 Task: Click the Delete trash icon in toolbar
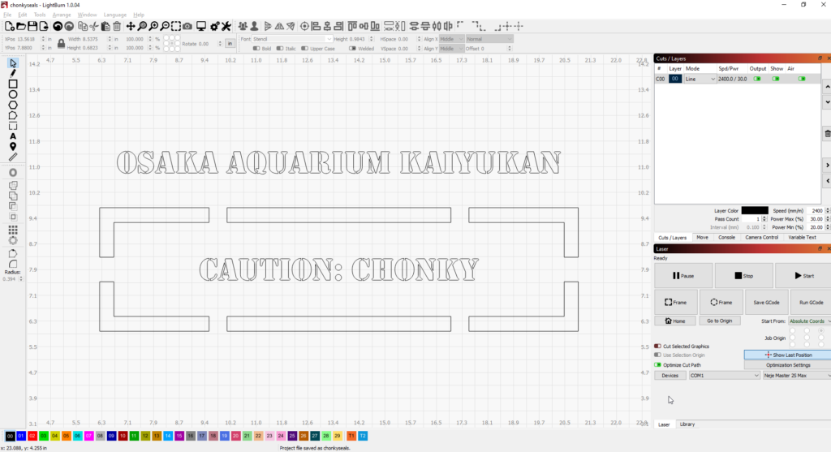pos(117,26)
